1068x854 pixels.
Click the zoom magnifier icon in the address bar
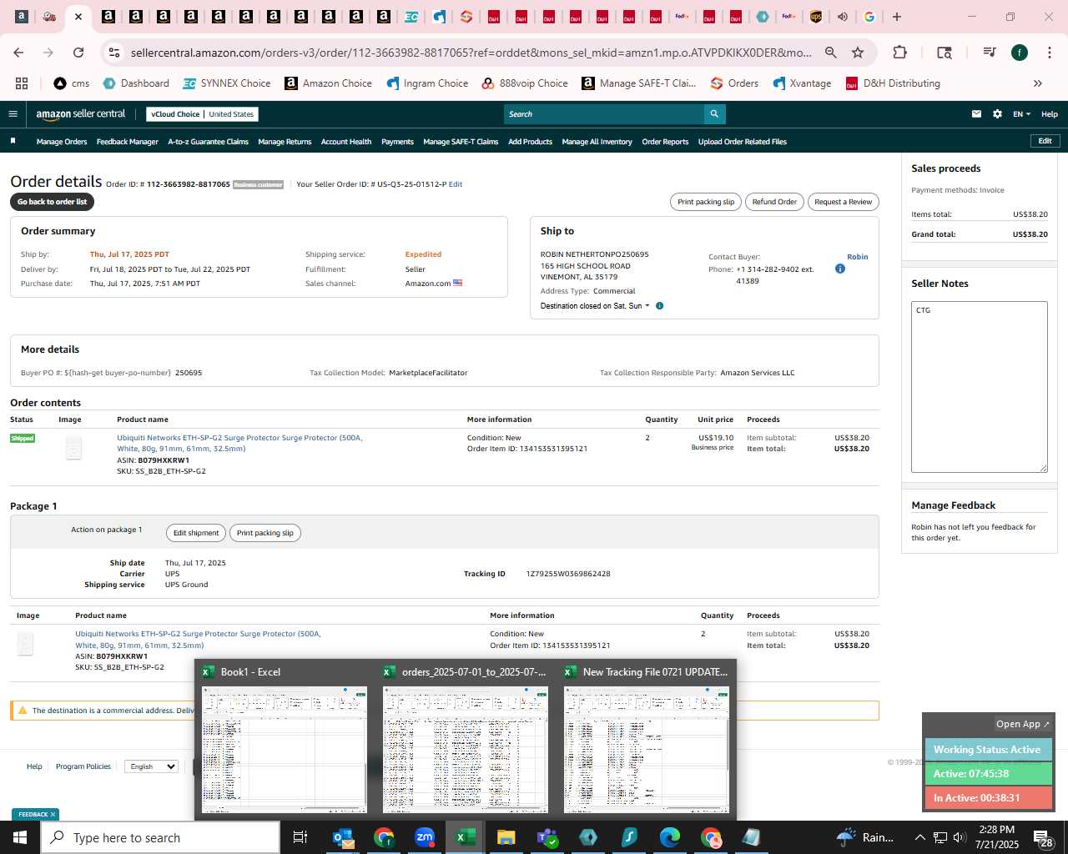click(x=831, y=53)
